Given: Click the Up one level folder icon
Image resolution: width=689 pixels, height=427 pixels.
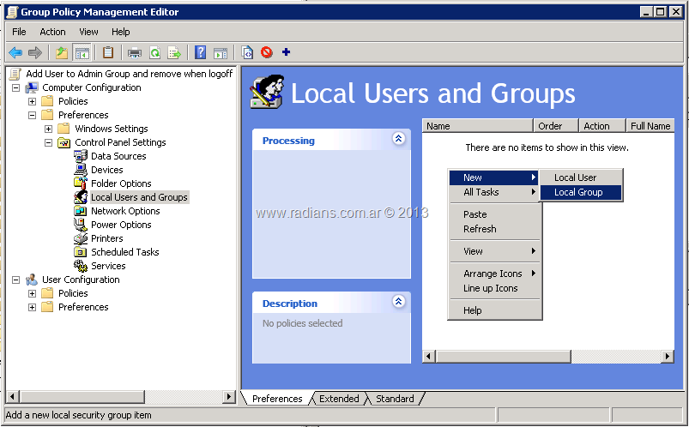Looking at the screenshot, I should pyautogui.click(x=62, y=53).
